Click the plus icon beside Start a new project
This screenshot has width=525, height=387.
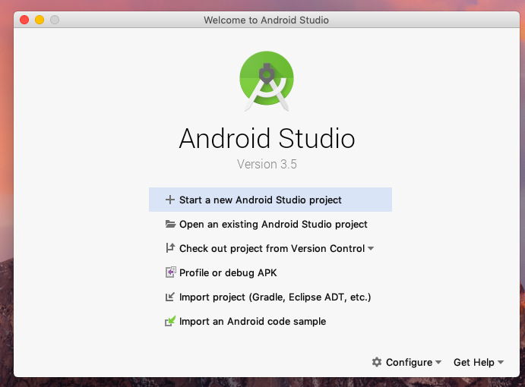(170, 200)
